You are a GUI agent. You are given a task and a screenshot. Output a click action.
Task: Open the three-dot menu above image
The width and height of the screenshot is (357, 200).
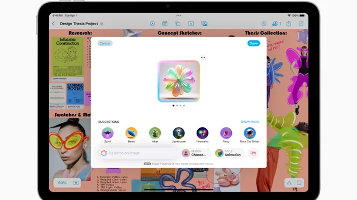pyautogui.click(x=203, y=57)
